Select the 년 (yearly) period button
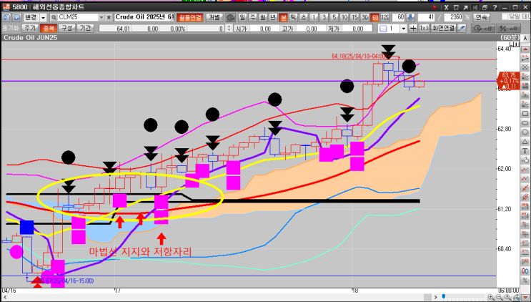This screenshot has height=302, width=531. [273, 17]
